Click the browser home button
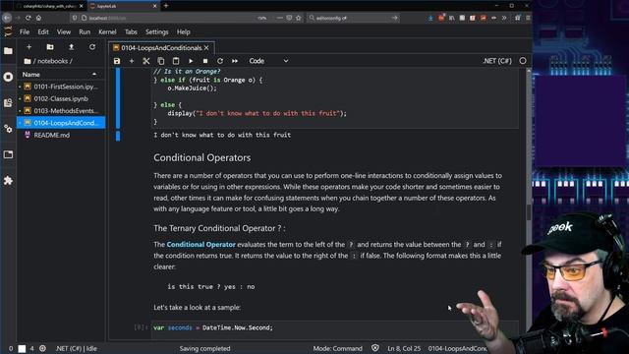The width and height of the screenshot is (629, 354). coord(39,18)
